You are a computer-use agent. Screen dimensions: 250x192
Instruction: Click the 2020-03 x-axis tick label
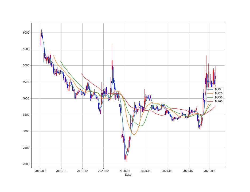pyautogui.click(x=125, y=171)
